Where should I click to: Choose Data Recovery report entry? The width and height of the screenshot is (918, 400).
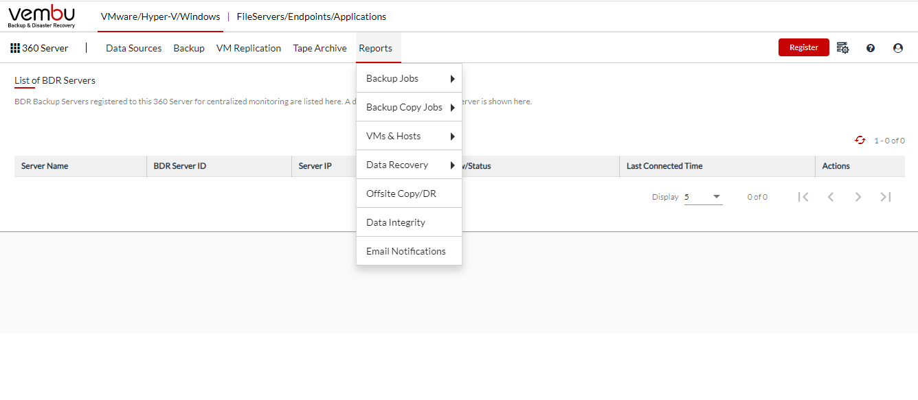click(410, 165)
